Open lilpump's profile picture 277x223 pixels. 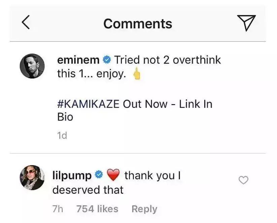tap(32, 177)
